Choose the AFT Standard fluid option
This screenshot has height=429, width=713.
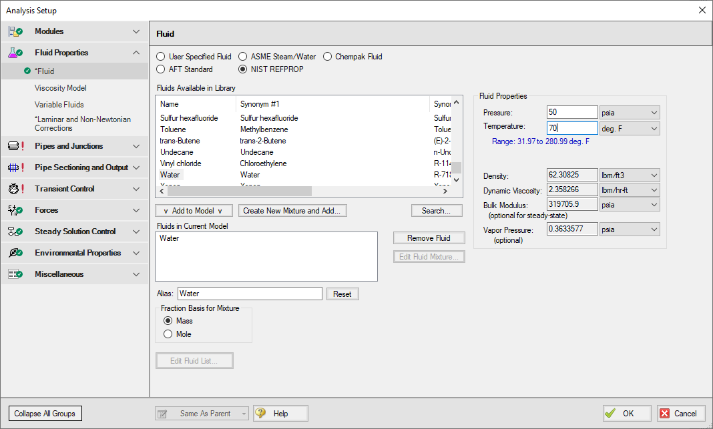click(x=161, y=69)
